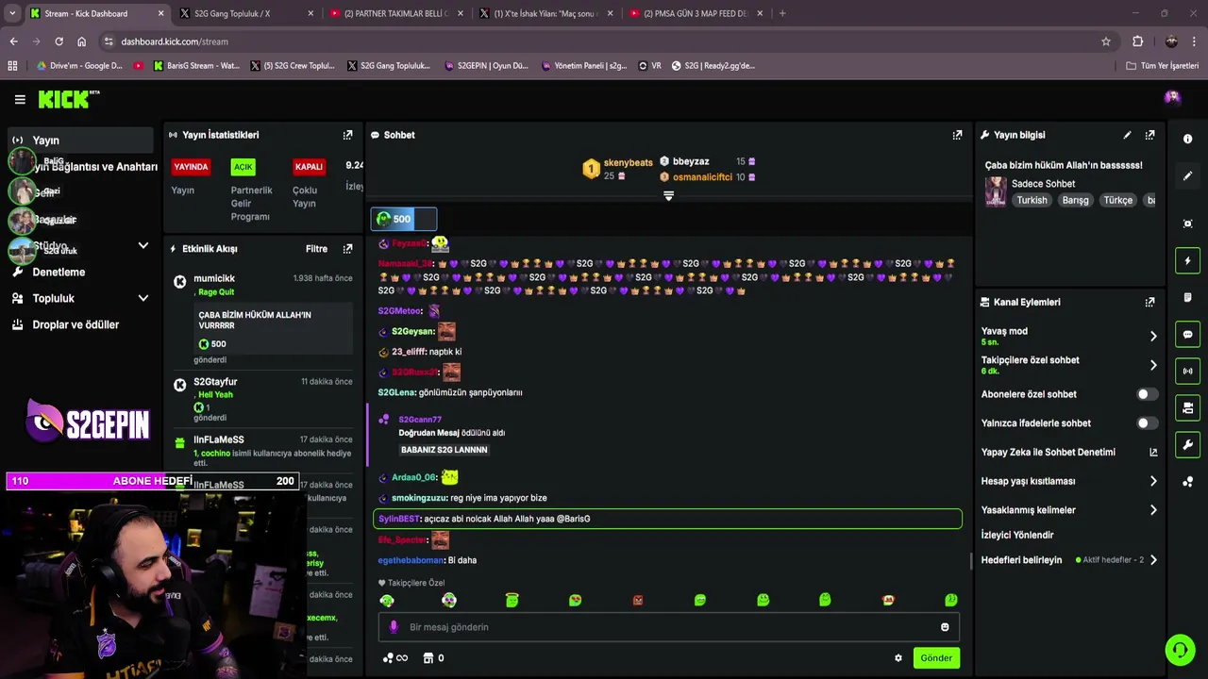Open a new browser tab

(782, 13)
